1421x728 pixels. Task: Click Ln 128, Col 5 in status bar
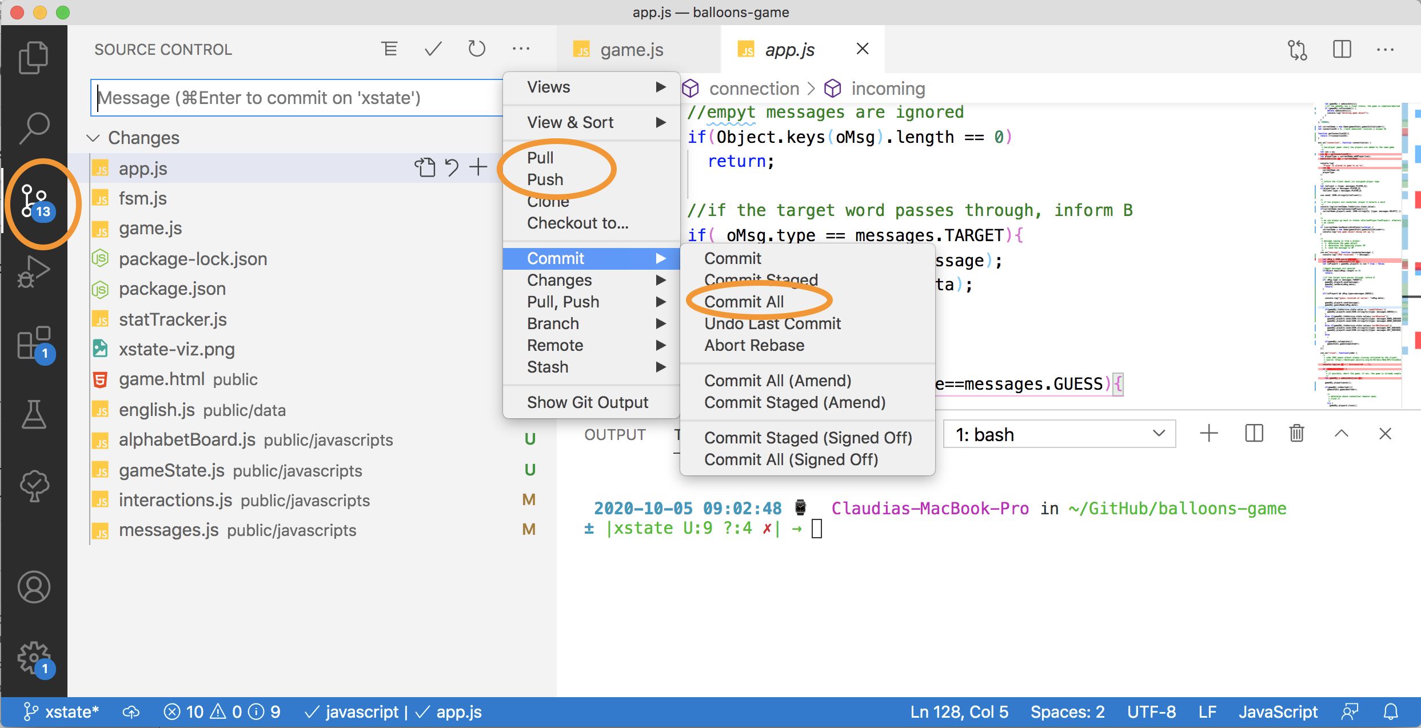[959, 712]
